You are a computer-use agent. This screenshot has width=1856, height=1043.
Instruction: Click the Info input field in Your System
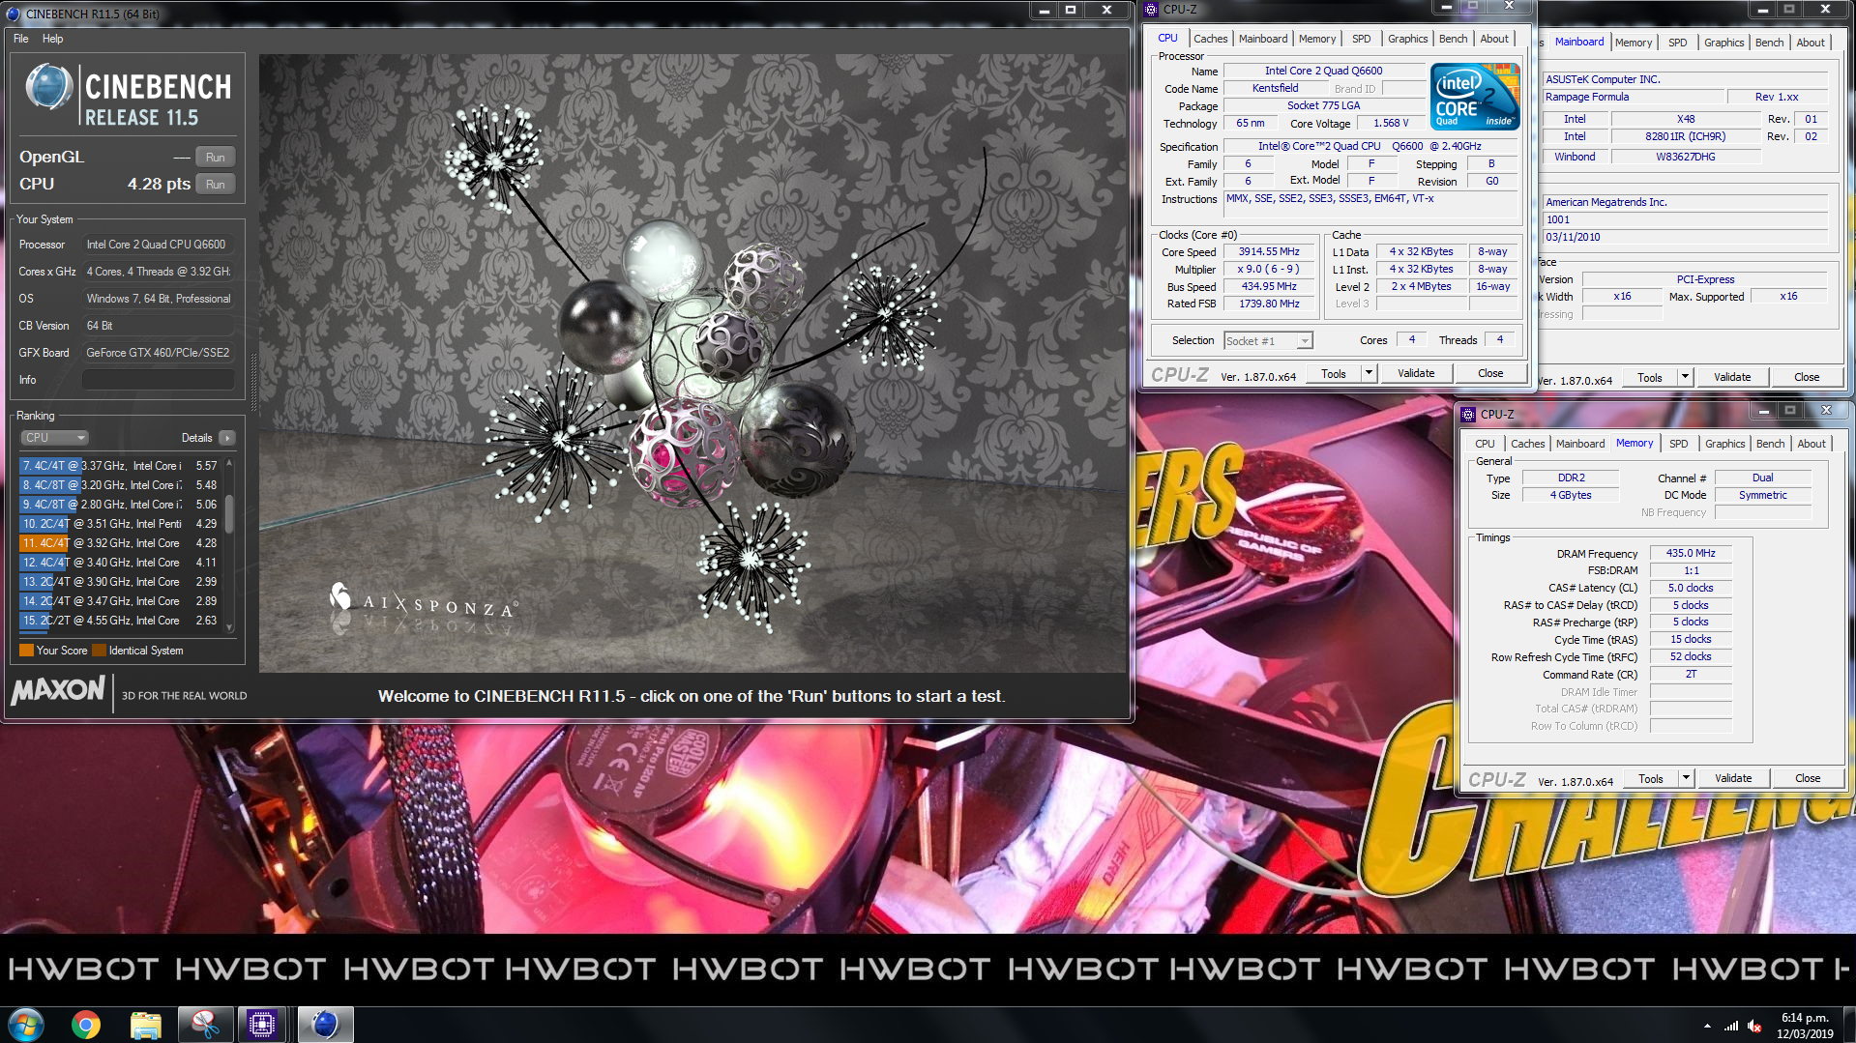point(159,380)
